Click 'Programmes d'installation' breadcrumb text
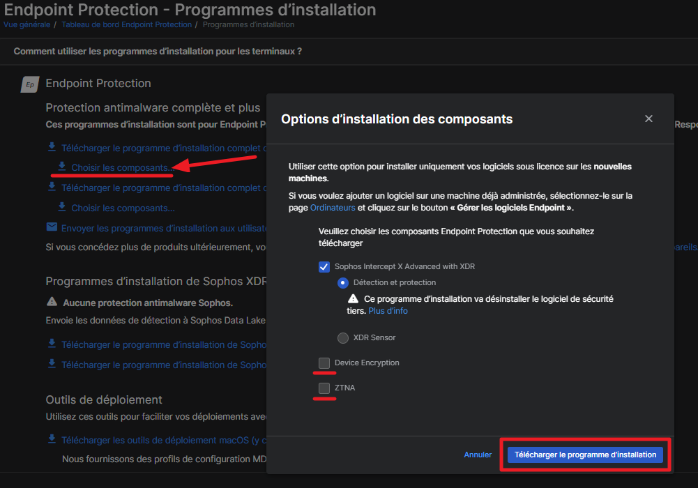 (x=248, y=24)
